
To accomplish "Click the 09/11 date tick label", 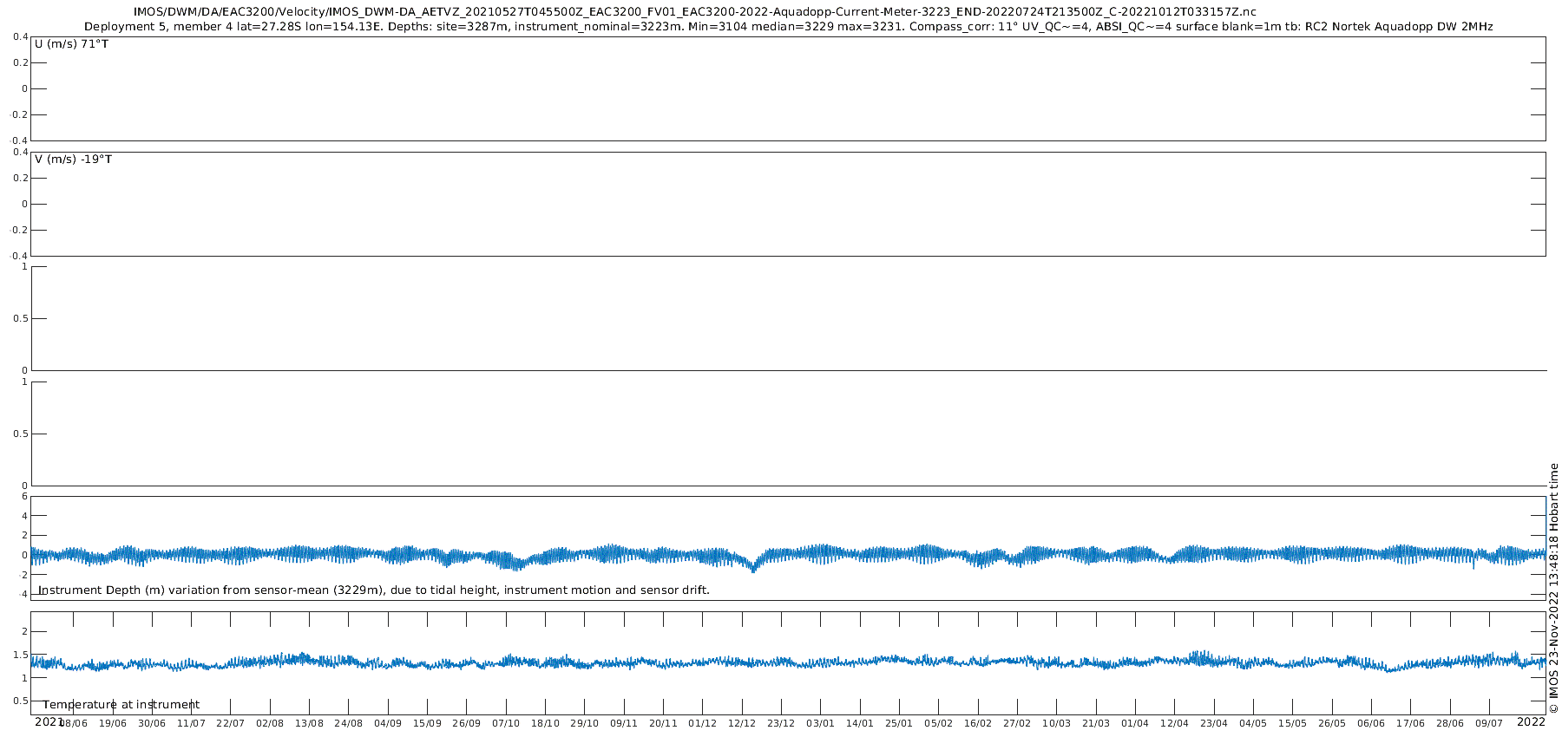I will pos(624,723).
